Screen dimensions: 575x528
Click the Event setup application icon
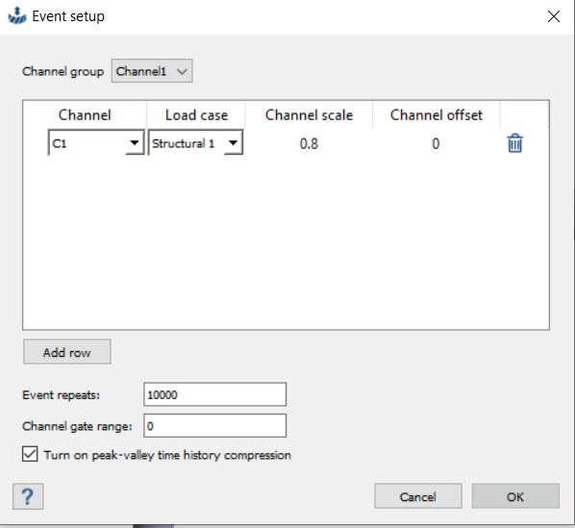click(x=17, y=15)
